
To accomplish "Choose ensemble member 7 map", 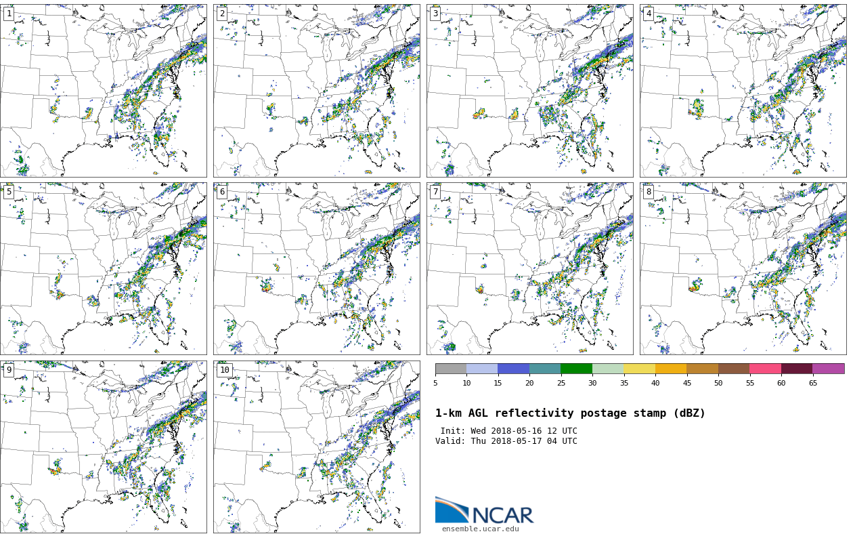I will [529, 268].
